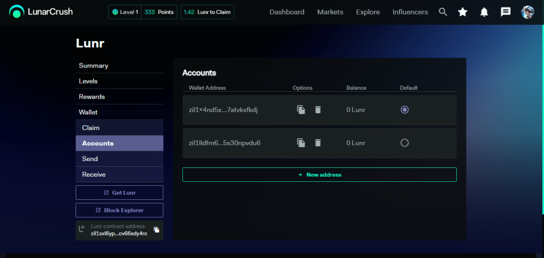
Task: Click the Wallet Address column header
Action: [207, 88]
